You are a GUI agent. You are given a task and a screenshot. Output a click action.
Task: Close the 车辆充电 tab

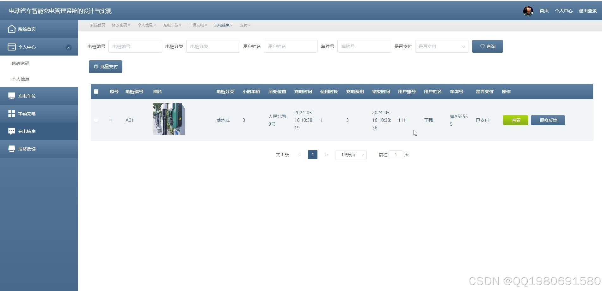click(206, 25)
